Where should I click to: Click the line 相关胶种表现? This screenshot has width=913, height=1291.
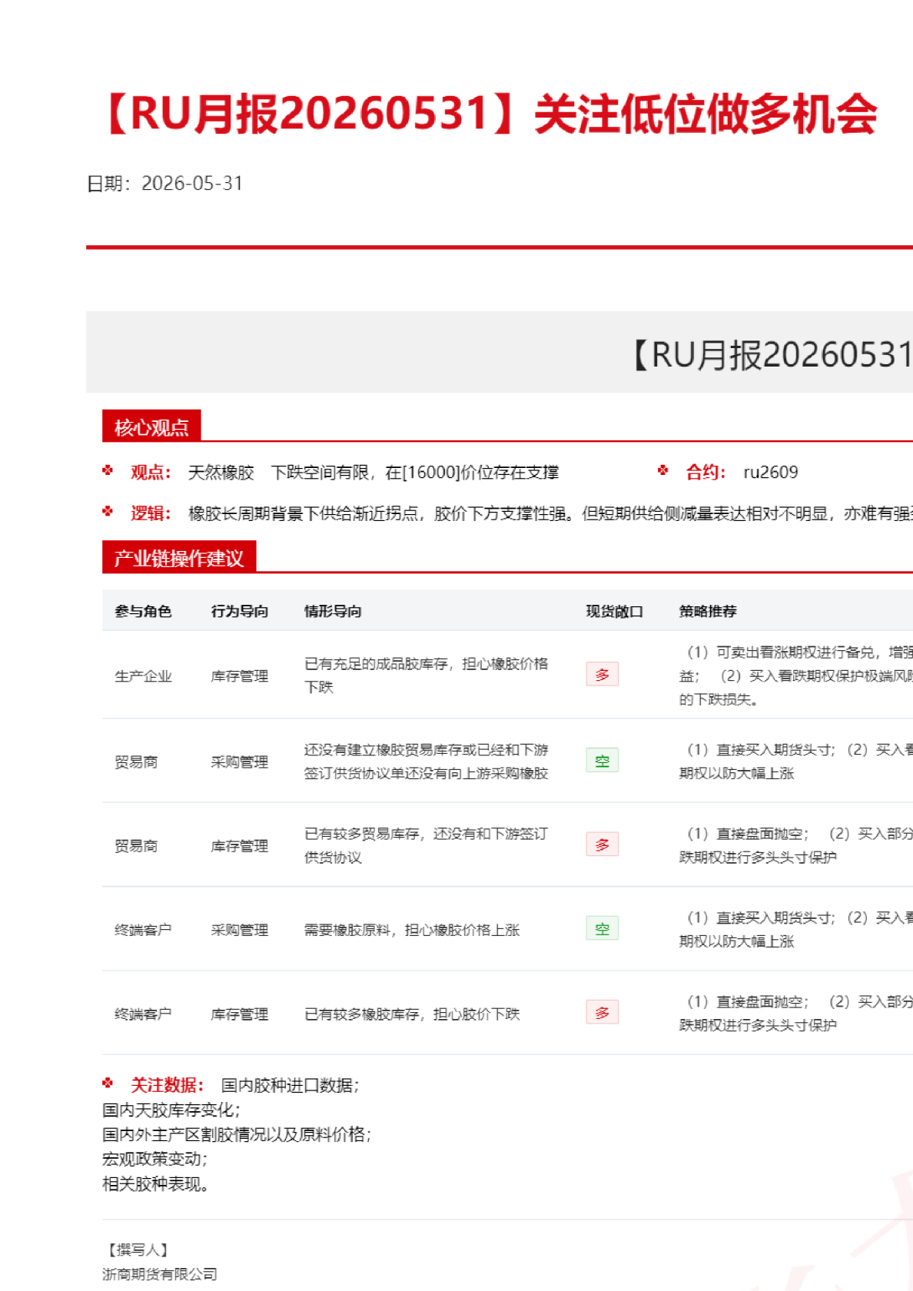pyautogui.click(x=156, y=1184)
